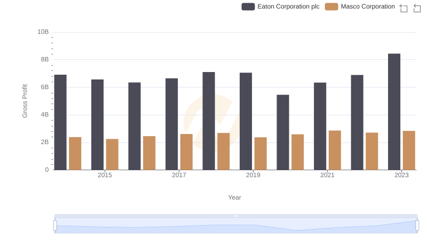Click the 2015 x-axis label
Image resolution: width=427 pixels, height=246 pixels.
click(x=105, y=175)
